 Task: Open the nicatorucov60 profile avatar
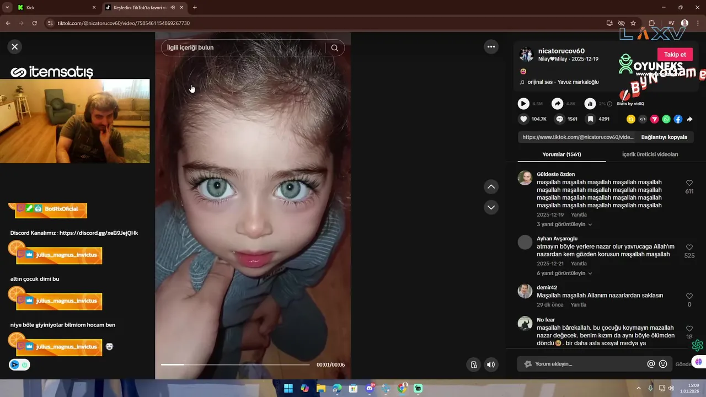526,55
